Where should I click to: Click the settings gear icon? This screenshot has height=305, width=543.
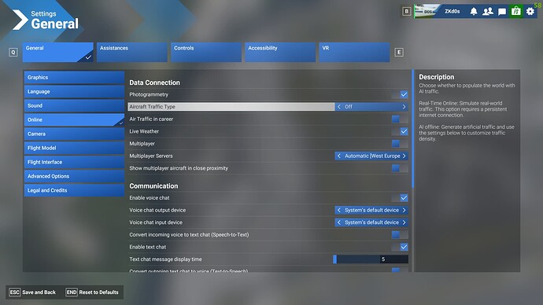pyautogui.click(x=530, y=12)
